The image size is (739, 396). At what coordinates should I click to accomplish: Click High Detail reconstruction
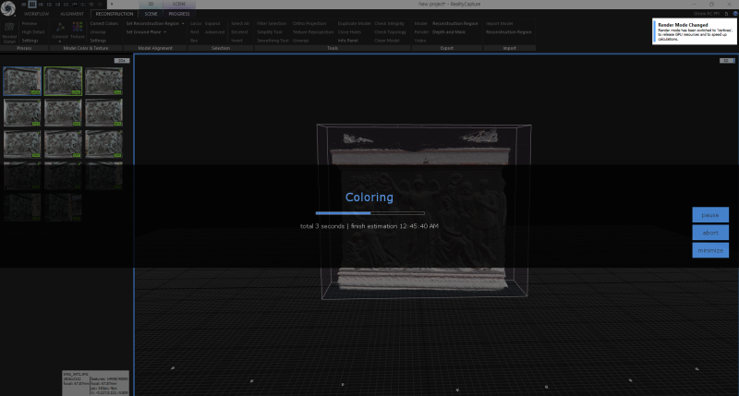coord(33,32)
